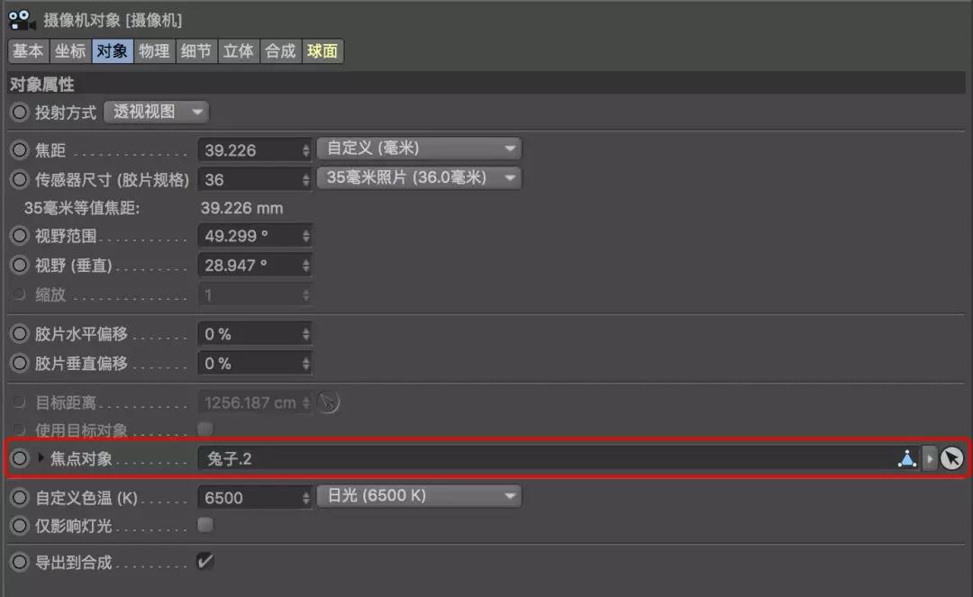Enable the 仅影响灯光 checkbox
Viewport: 973px width, 597px height.
pyautogui.click(x=205, y=525)
